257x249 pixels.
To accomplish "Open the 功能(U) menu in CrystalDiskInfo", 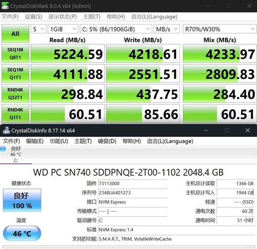I will [x=59, y=141].
